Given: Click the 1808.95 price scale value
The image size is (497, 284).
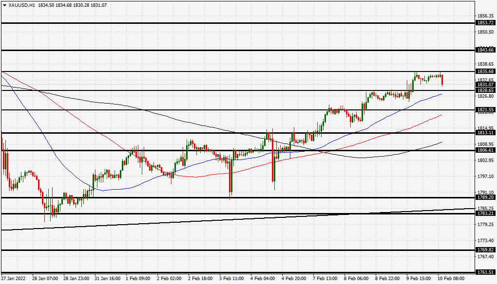Looking at the screenshot, I should tap(486, 144).
